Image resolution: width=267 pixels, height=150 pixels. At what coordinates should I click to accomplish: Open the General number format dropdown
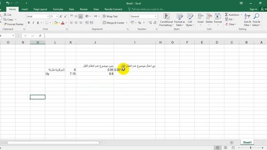[x=156, y=16]
